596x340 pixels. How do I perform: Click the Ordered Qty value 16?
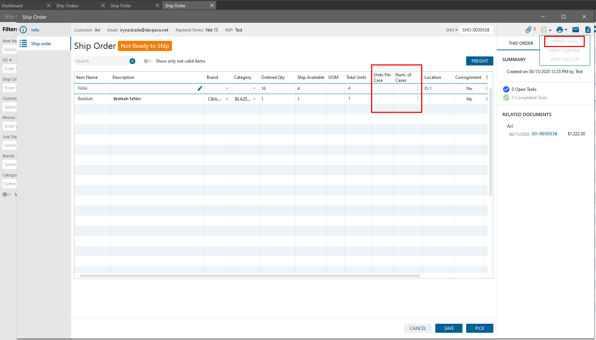263,89
